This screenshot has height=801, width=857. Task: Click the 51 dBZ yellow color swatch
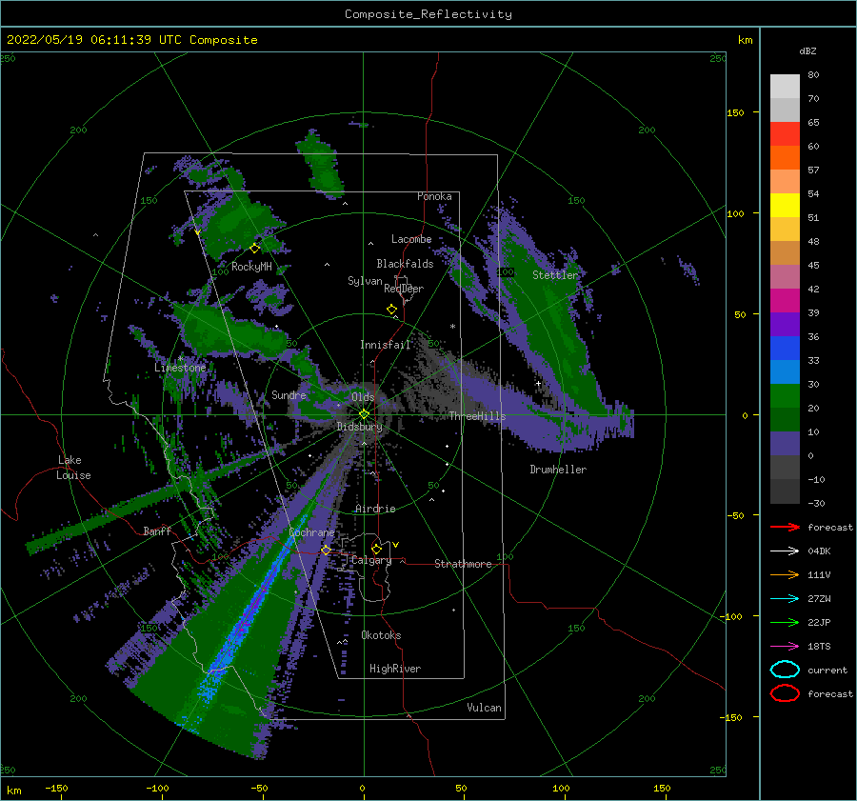tap(785, 205)
